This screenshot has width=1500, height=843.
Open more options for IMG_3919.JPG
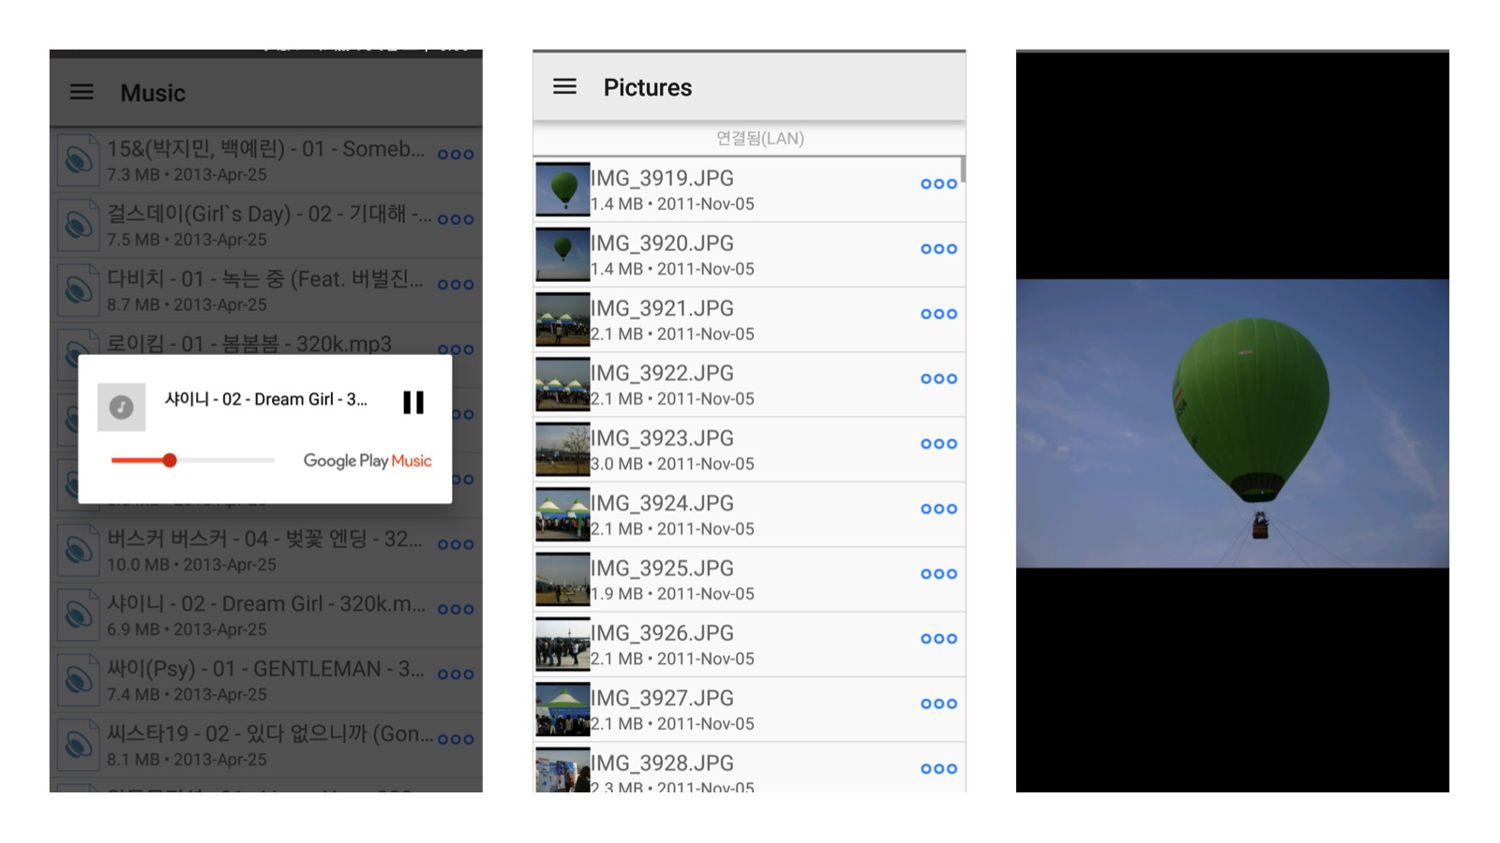point(938,185)
